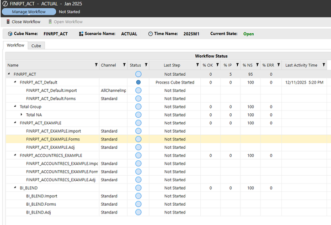
Task: Click the Time Name clock icon
Action: [x=151, y=34]
